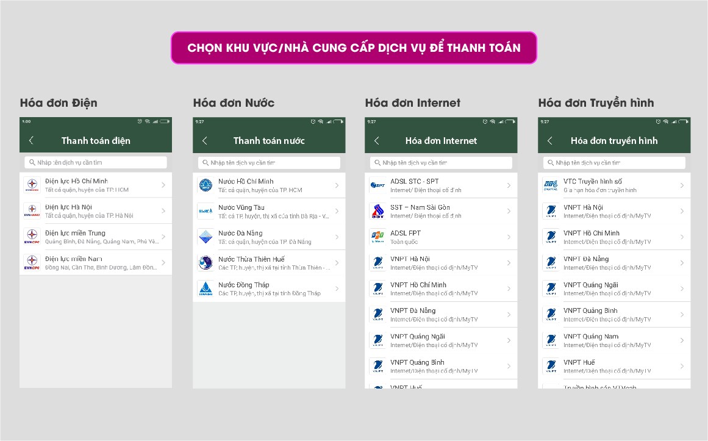This screenshot has width=708, height=441.
Task: Tap search icon in Thanh toán nước search bar
Action: click(206, 163)
